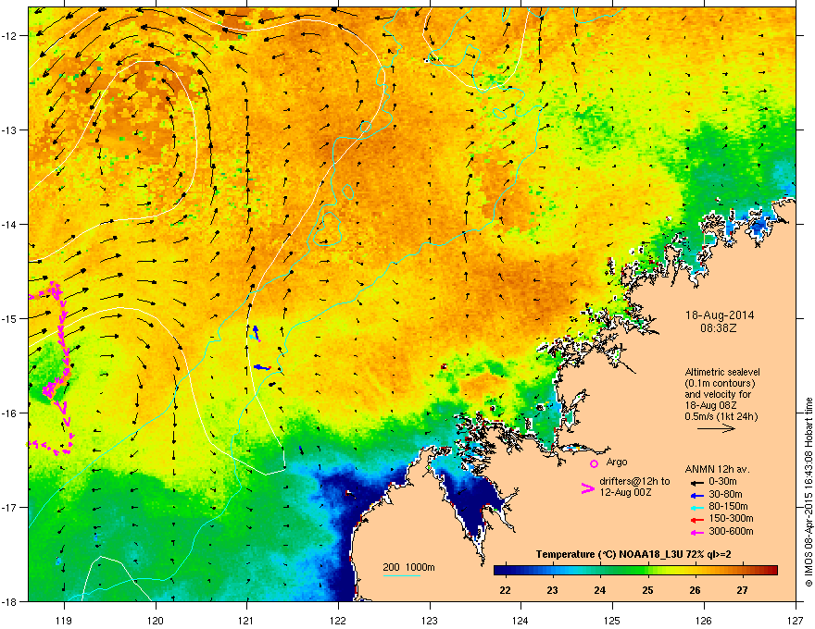Click the "18-Aug-2014" date label
The height and width of the screenshot is (629, 815).
click(720, 315)
